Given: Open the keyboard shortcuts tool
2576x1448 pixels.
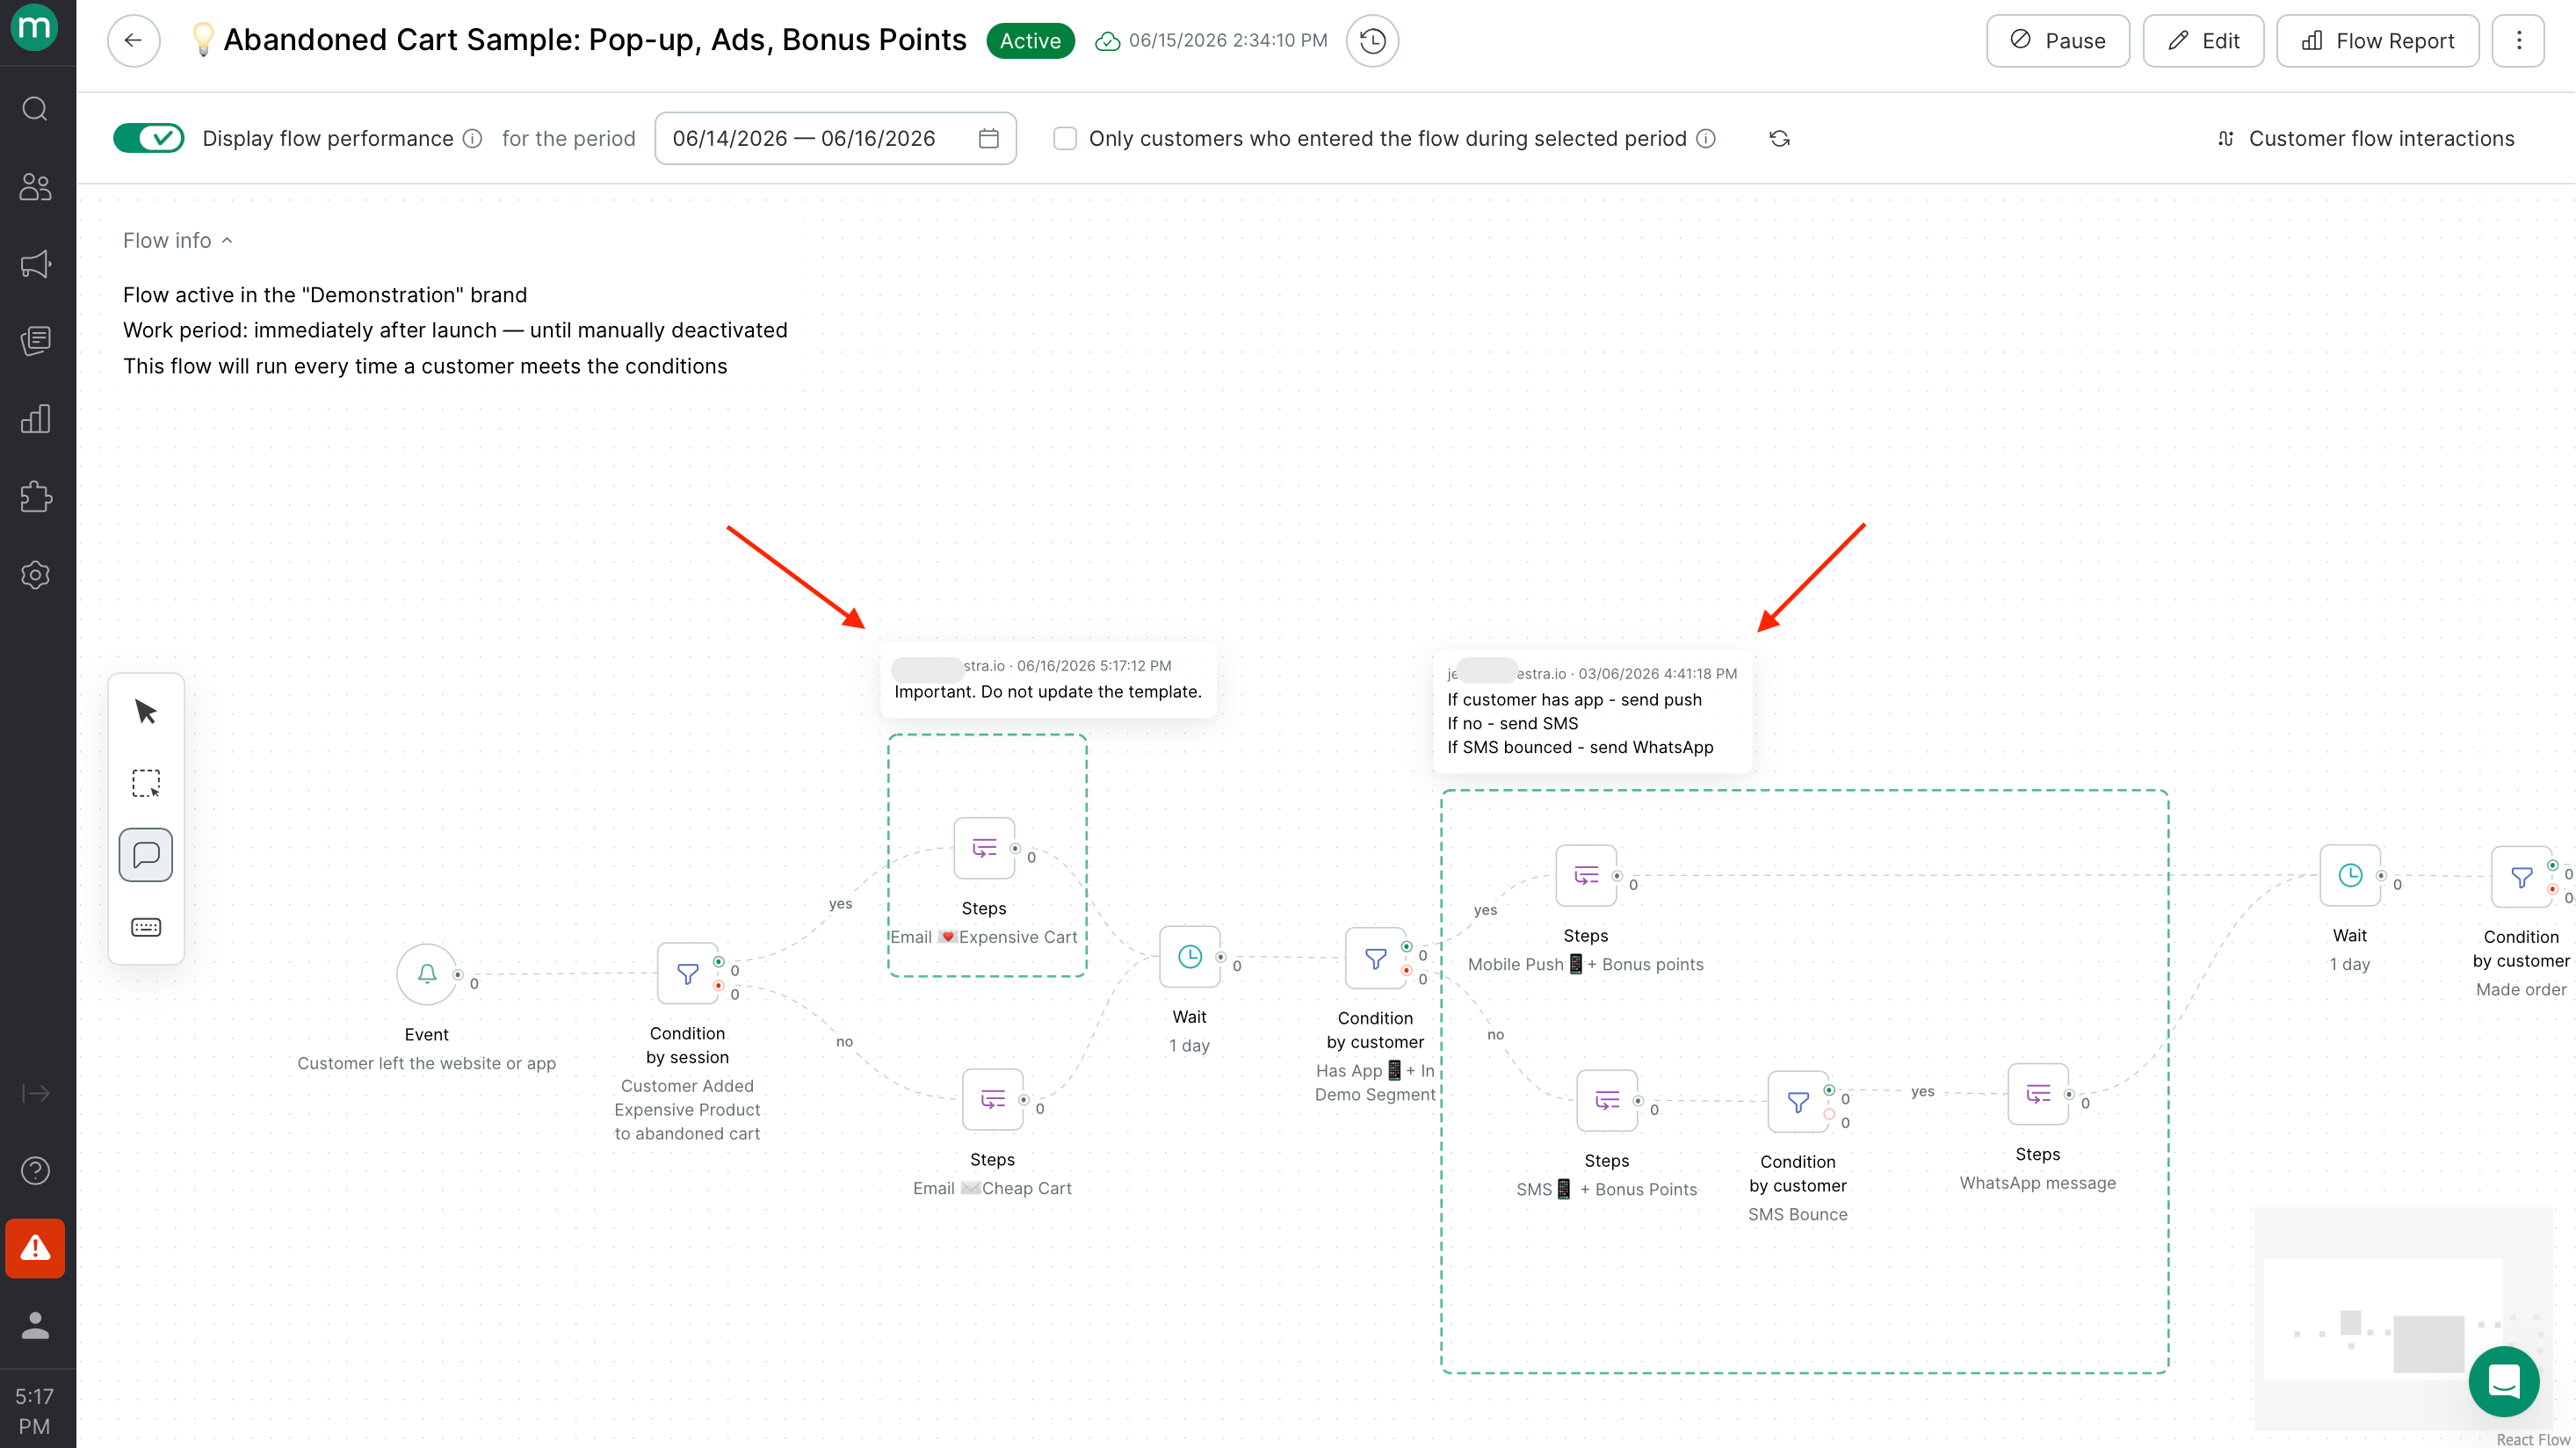Looking at the screenshot, I should pyautogui.click(x=146, y=927).
